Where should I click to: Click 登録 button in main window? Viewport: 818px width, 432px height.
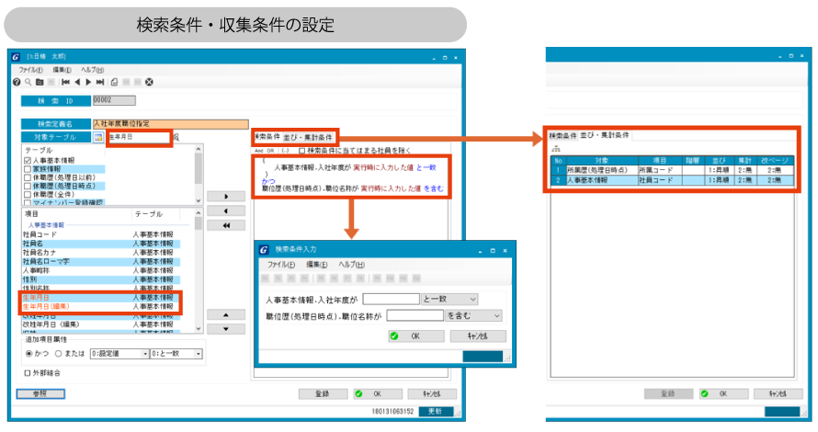point(323,394)
